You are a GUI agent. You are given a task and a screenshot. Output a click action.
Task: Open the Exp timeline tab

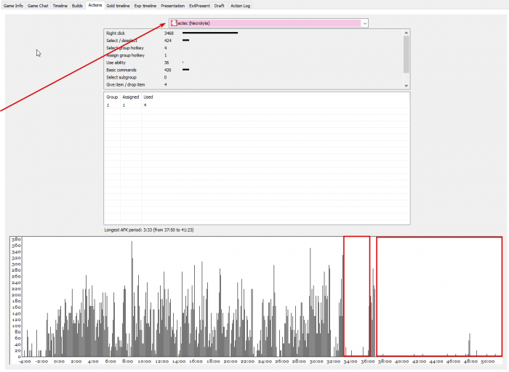click(145, 6)
